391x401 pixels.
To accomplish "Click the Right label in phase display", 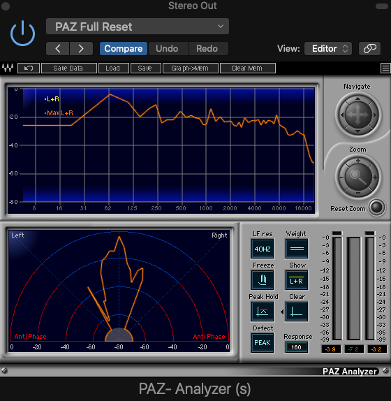I will (x=219, y=235).
